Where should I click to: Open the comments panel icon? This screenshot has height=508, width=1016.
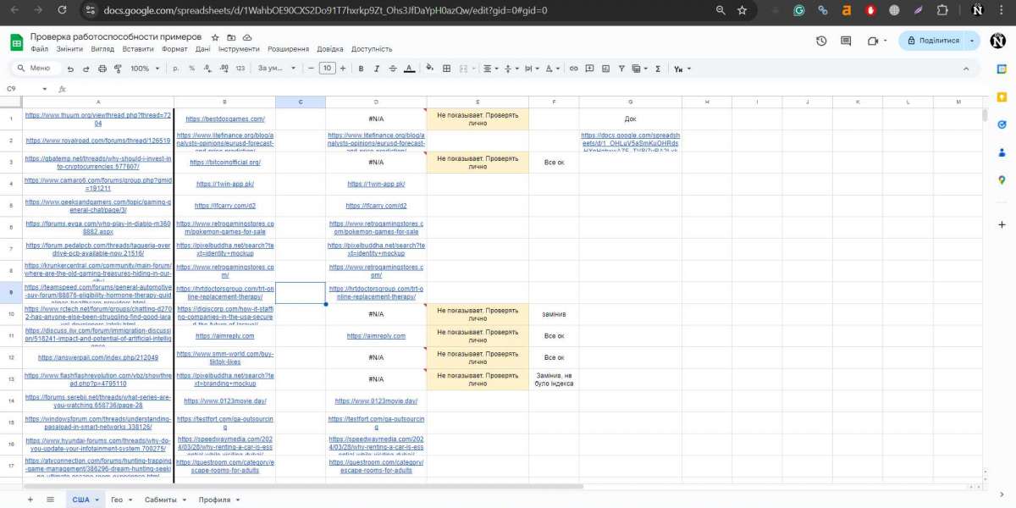pyautogui.click(x=846, y=41)
